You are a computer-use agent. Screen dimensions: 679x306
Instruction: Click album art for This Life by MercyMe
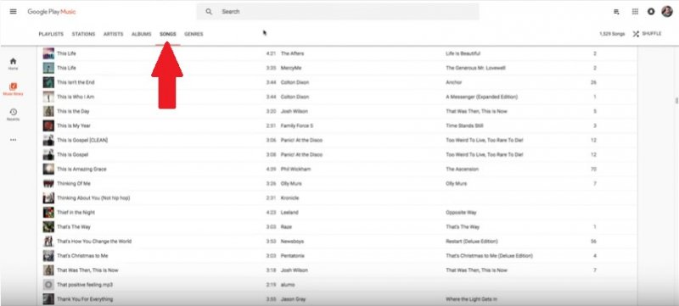[x=48, y=68]
